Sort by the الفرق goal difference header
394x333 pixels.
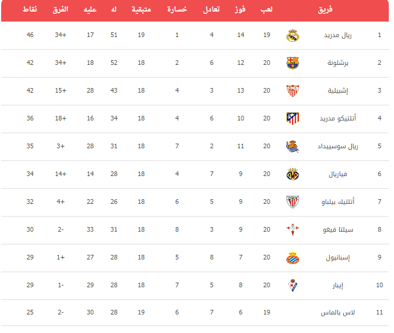point(60,10)
